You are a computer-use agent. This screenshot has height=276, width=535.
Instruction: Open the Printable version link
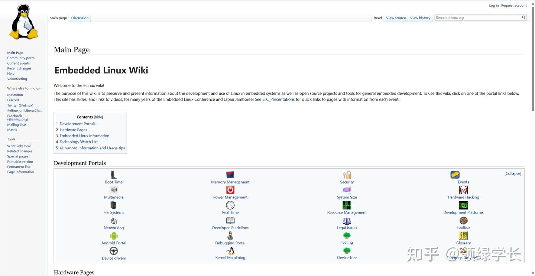(x=20, y=162)
